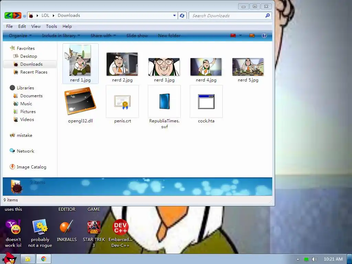Click the LOL breadcrumb segment
The height and width of the screenshot is (264, 352).
[x=45, y=15]
